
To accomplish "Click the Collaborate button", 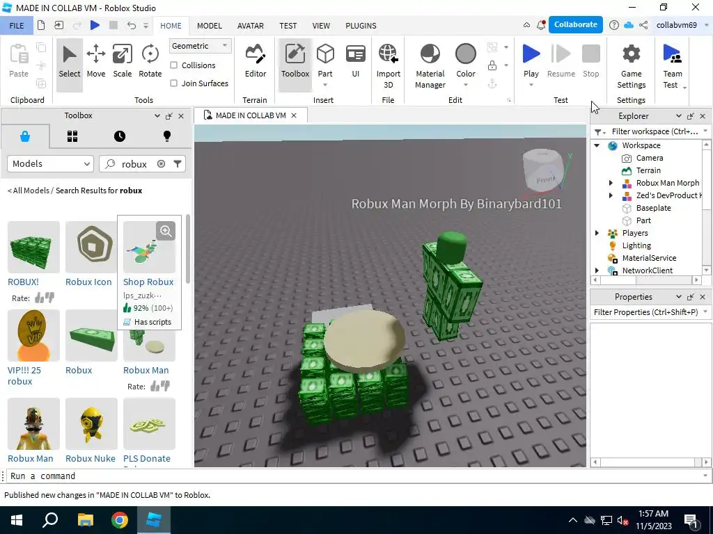I will coord(576,24).
